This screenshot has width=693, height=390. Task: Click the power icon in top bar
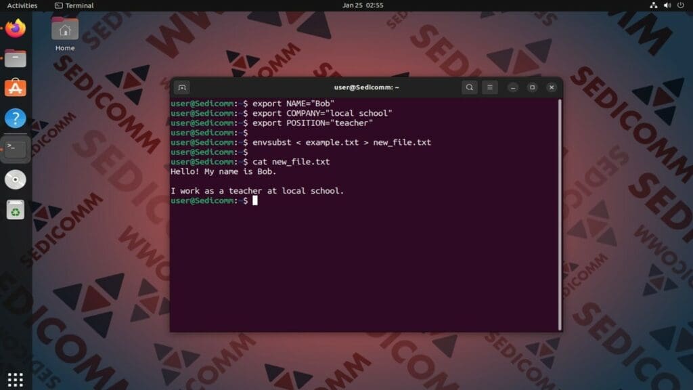point(681,5)
